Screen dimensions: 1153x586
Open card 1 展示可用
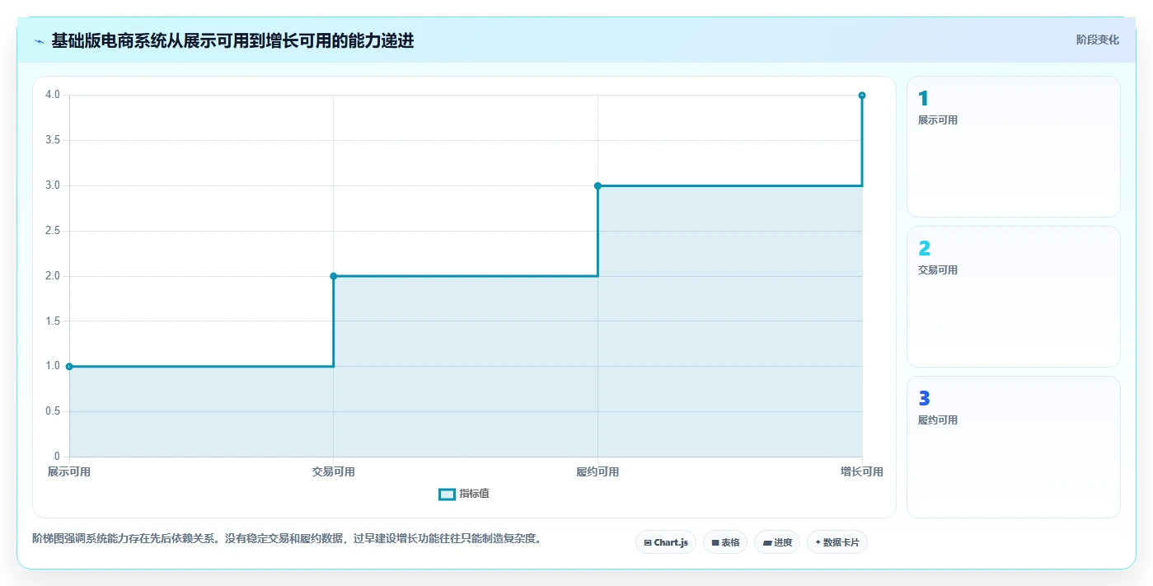[1014, 147]
